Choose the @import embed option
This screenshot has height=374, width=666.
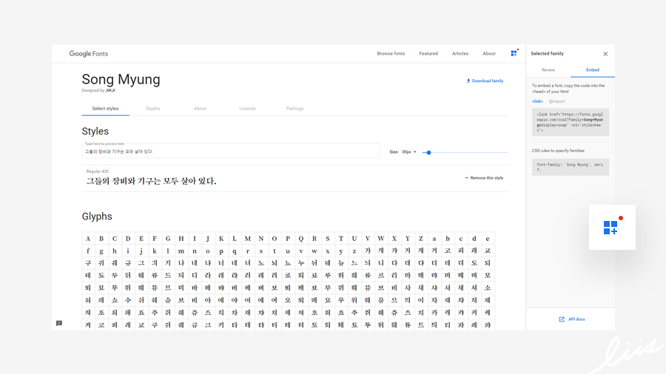(556, 101)
